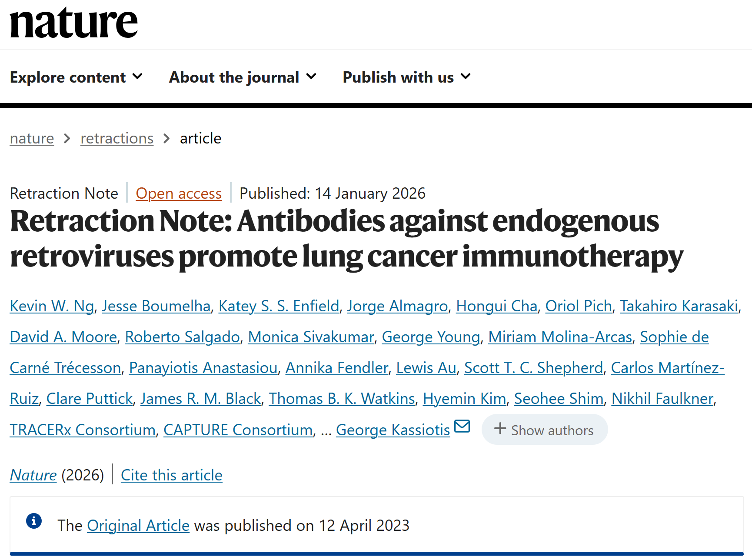
Task: Select author George Kassiotis link
Action: (393, 430)
